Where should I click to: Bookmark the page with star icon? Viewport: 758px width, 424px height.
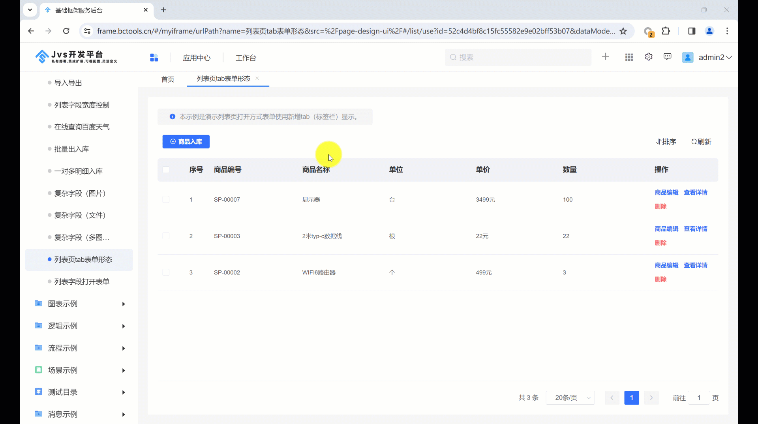[623, 31]
